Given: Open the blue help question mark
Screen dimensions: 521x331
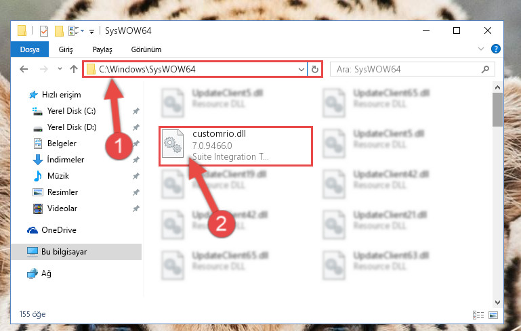Looking at the screenshot, I should click(495, 49).
